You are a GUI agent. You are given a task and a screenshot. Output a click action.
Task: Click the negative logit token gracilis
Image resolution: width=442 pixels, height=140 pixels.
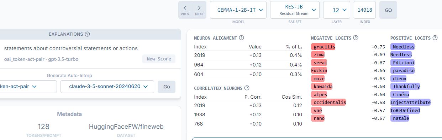coord(323,47)
